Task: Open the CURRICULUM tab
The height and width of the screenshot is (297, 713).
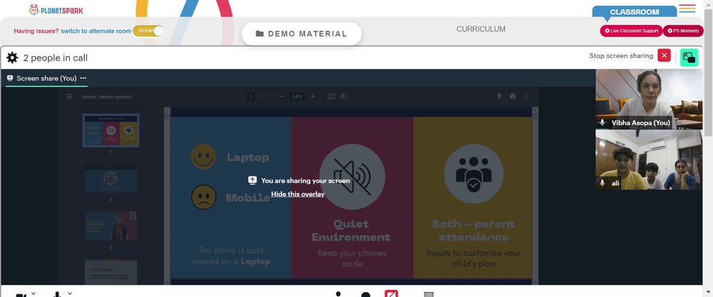Action: tap(481, 29)
